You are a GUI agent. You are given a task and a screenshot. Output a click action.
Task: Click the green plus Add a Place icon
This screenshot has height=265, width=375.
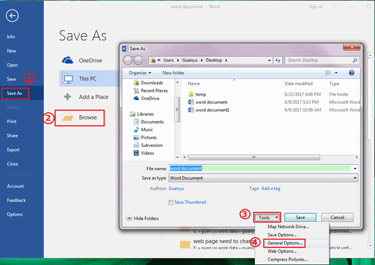67,97
